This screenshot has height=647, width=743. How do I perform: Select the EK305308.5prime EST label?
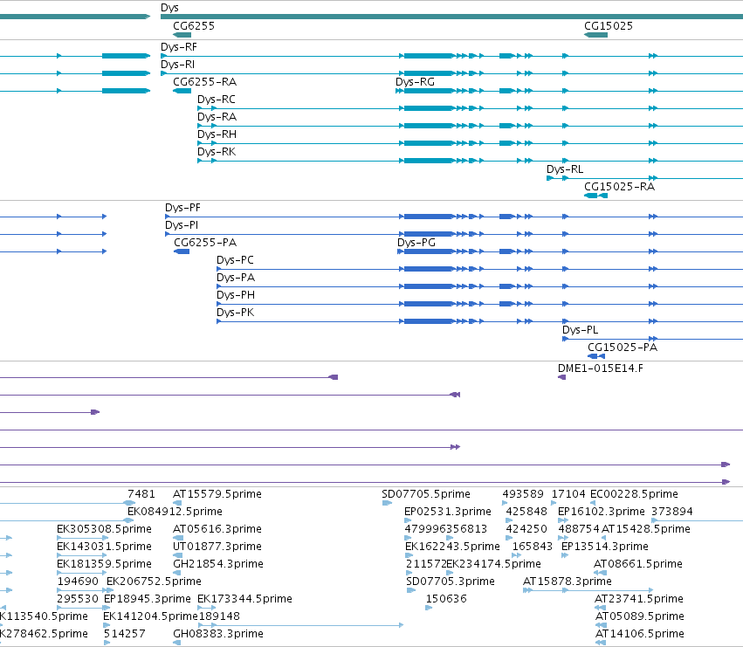pyautogui.click(x=104, y=529)
